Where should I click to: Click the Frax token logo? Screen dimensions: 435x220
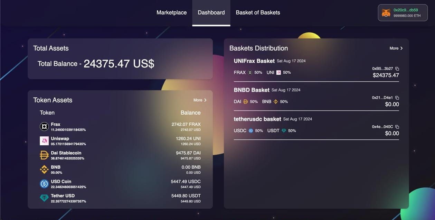44,126
